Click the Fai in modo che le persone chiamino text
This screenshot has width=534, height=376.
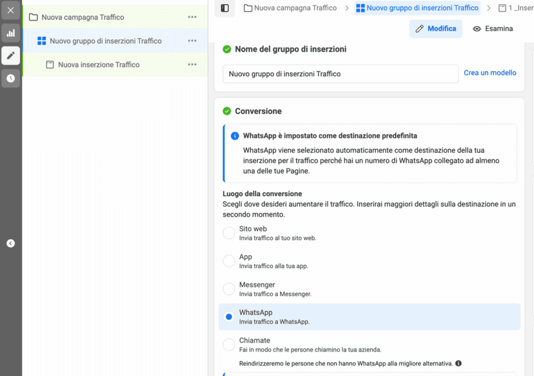point(310,350)
